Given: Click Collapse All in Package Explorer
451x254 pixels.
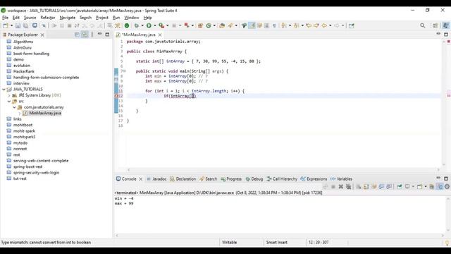Looking at the screenshot, I should coord(77,35).
